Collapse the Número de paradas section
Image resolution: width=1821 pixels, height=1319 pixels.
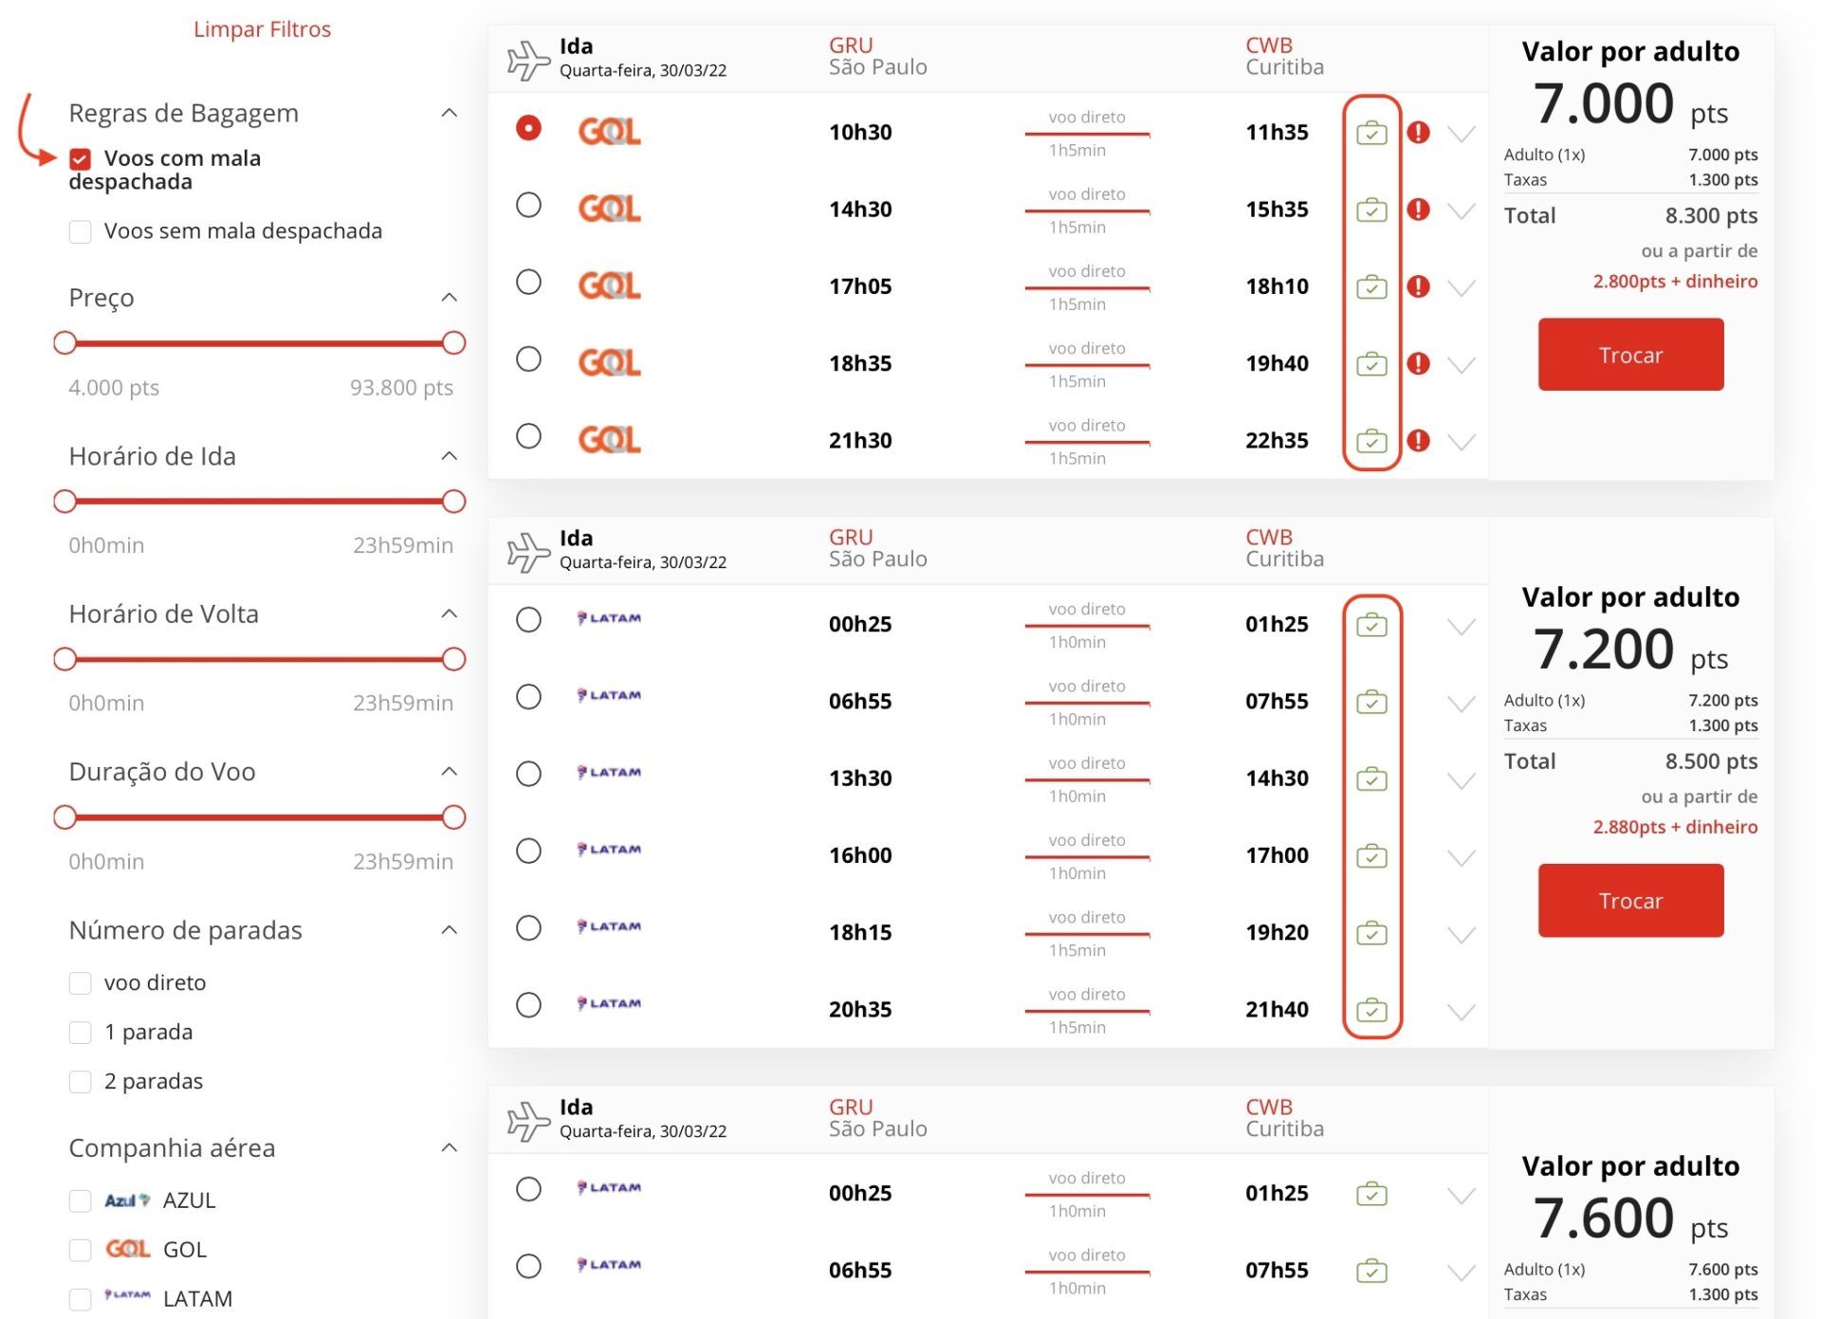click(450, 930)
